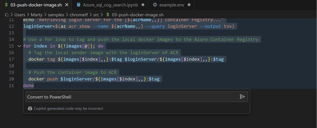Open the Azure_sql_cog_search.ipynb tab

[110, 5]
